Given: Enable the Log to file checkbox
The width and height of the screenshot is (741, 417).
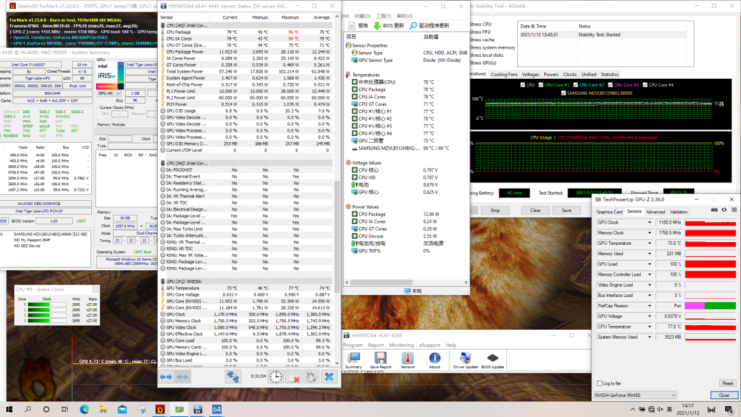Looking at the screenshot, I should coord(599,383).
